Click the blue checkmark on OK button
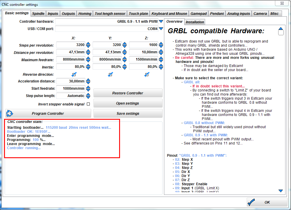The width and height of the screenshot is (291, 210). (x=252, y=202)
